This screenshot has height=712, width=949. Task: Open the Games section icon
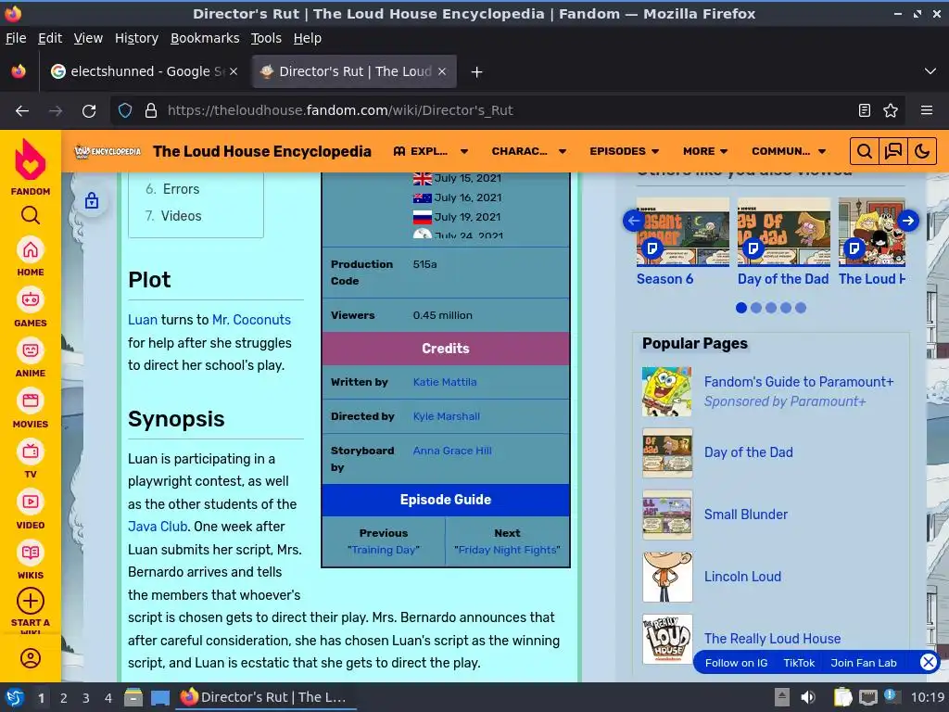click(31, 300)
